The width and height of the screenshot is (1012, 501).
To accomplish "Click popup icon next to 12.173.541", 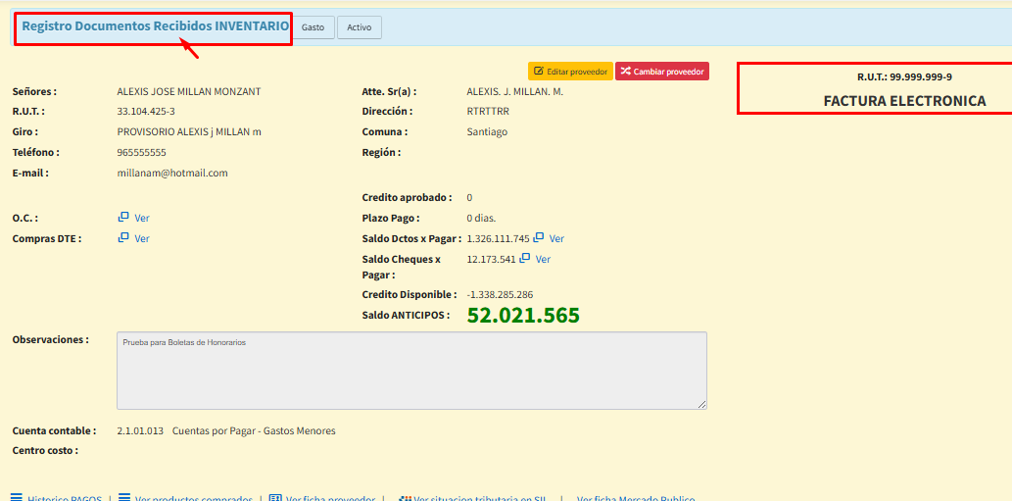I will pyautogui.click(x=525, y=258).
